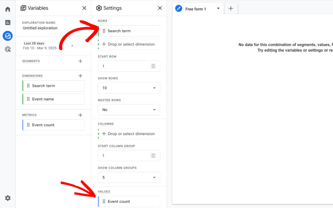Open the Nested rows dropdown
The height and width of the screenshot is (208, 333).
coord(129,110)
